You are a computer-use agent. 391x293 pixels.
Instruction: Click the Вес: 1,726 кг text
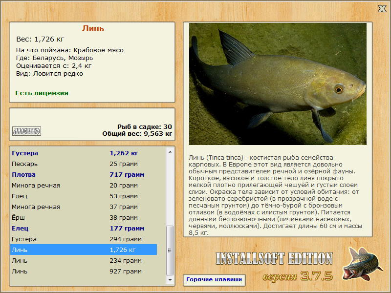40,39
